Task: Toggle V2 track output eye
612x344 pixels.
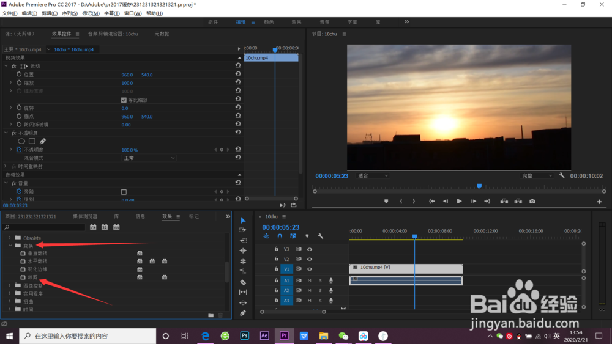Action: (x=310, y=259)
